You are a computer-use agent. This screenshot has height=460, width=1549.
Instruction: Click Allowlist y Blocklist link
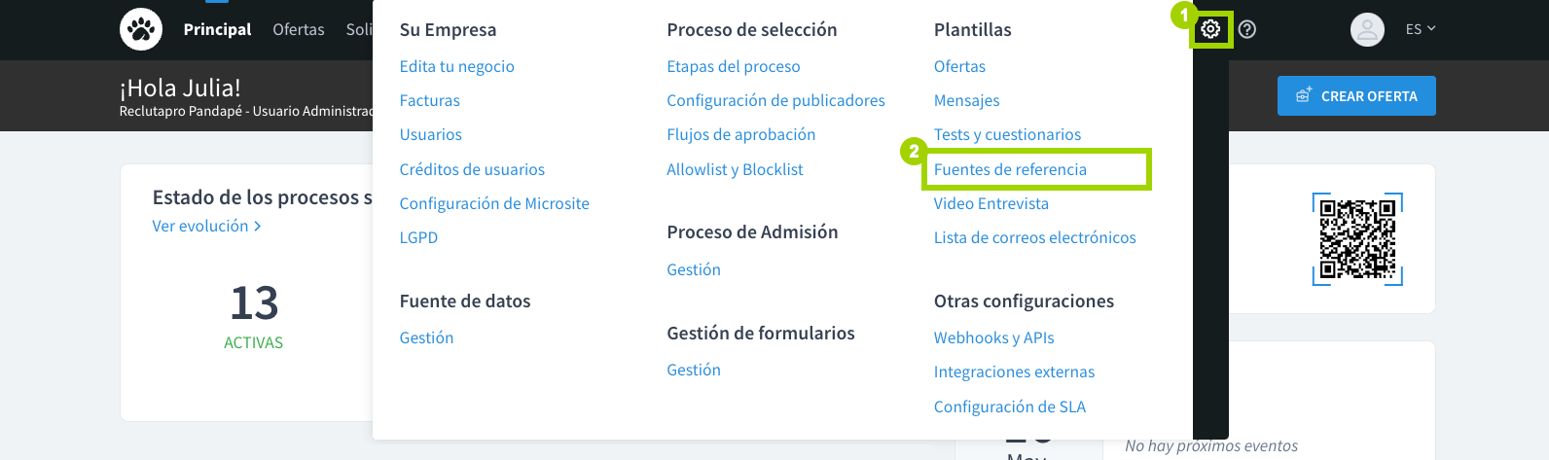(x=735, y=169)
